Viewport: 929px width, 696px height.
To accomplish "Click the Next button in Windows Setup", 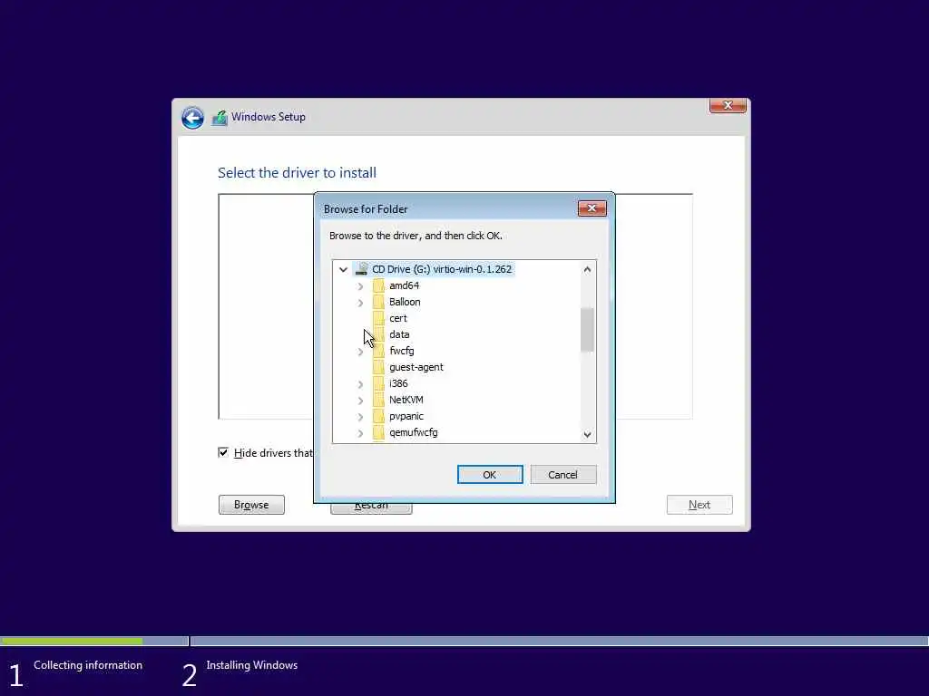I will (699, 505).
